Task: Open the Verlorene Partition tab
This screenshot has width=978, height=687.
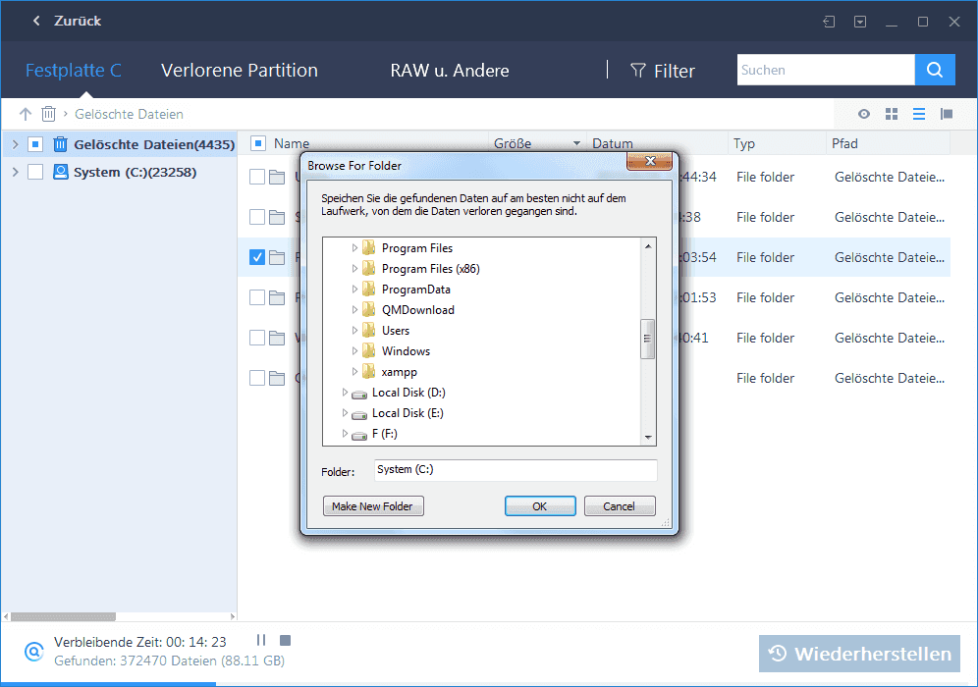Action: pos(240,71)
